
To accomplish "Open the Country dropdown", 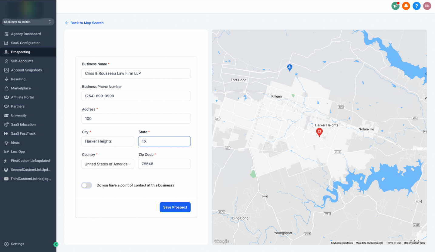I will tap(108, 164).
